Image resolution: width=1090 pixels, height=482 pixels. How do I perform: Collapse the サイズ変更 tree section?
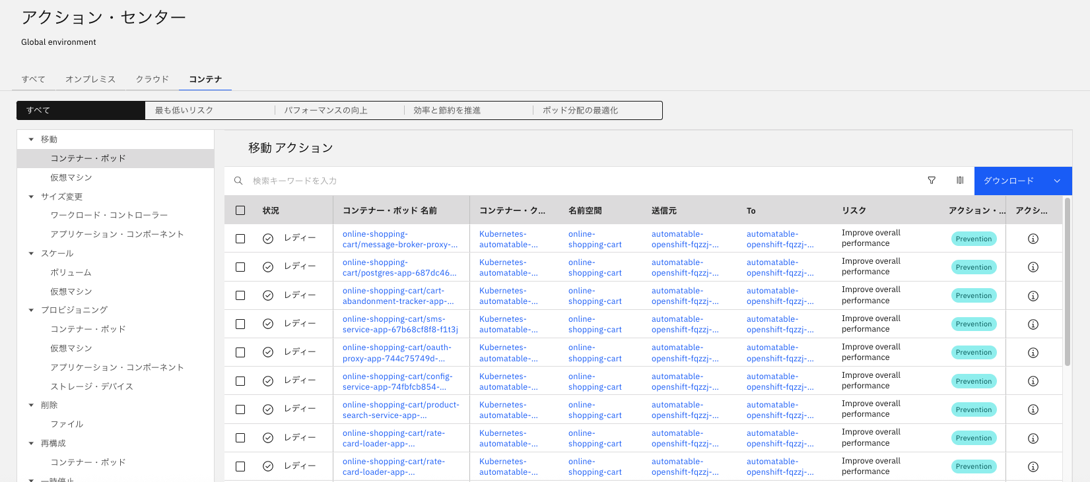click(x=31, y=196)
